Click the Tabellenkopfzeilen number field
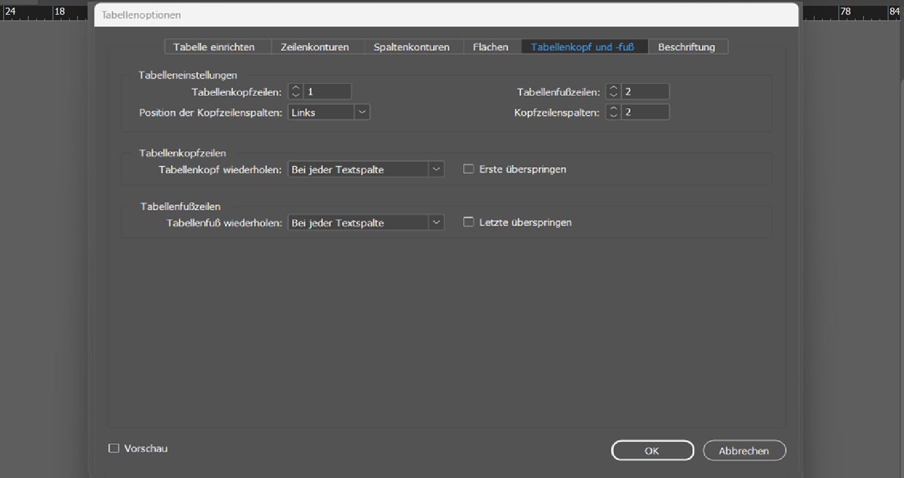 tap(327, 91)
